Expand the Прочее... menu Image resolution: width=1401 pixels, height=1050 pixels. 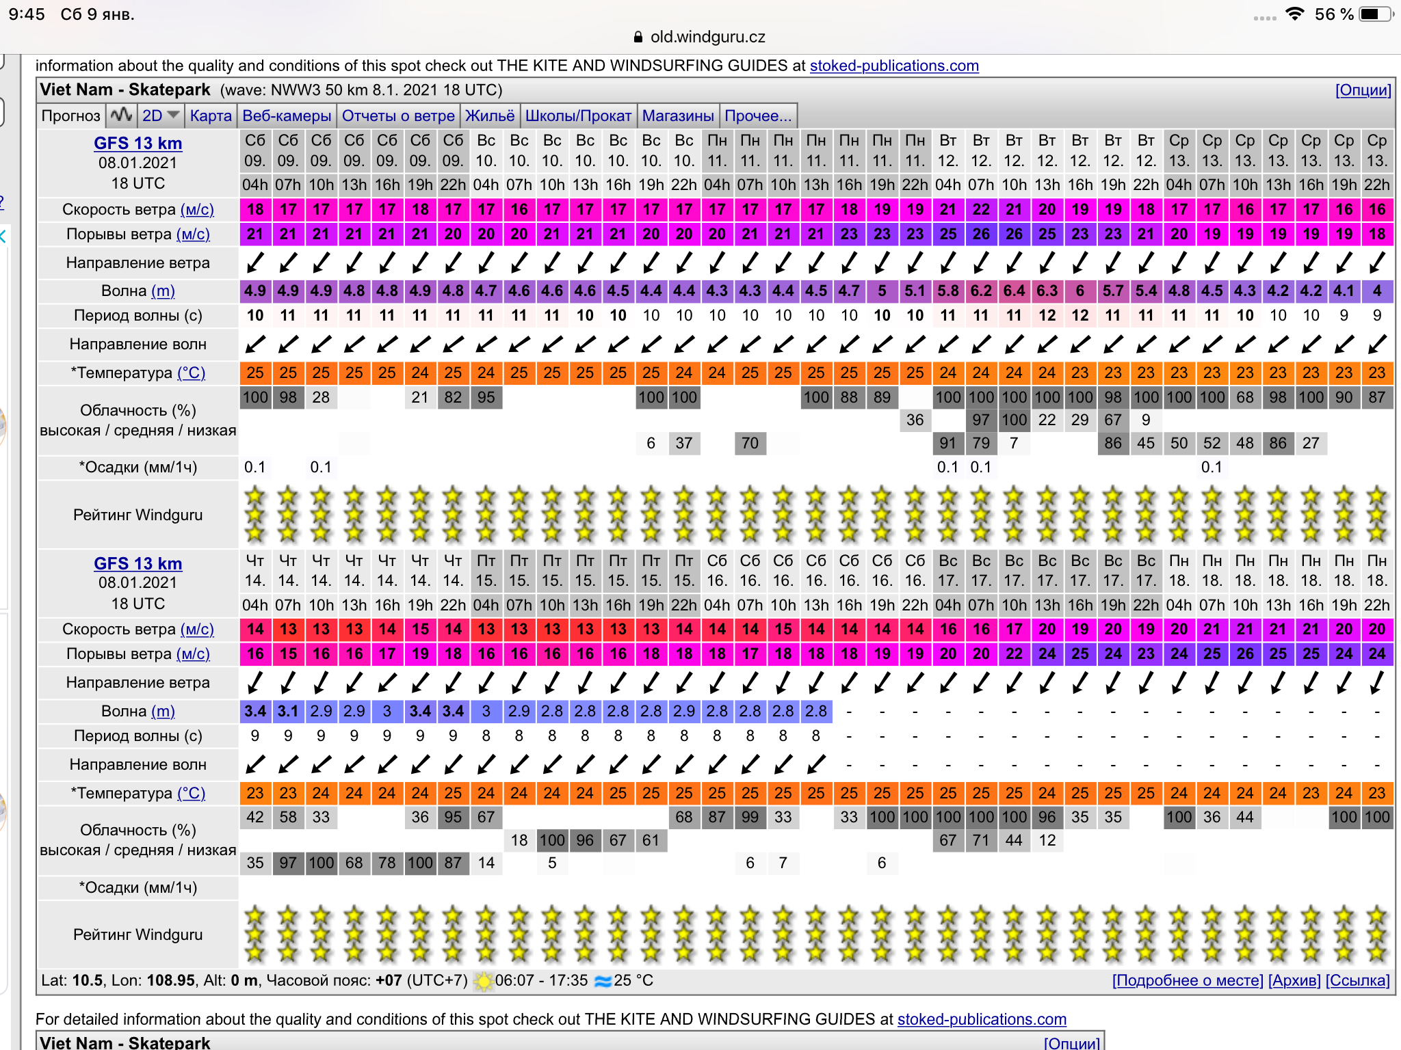tap(758, 116)
